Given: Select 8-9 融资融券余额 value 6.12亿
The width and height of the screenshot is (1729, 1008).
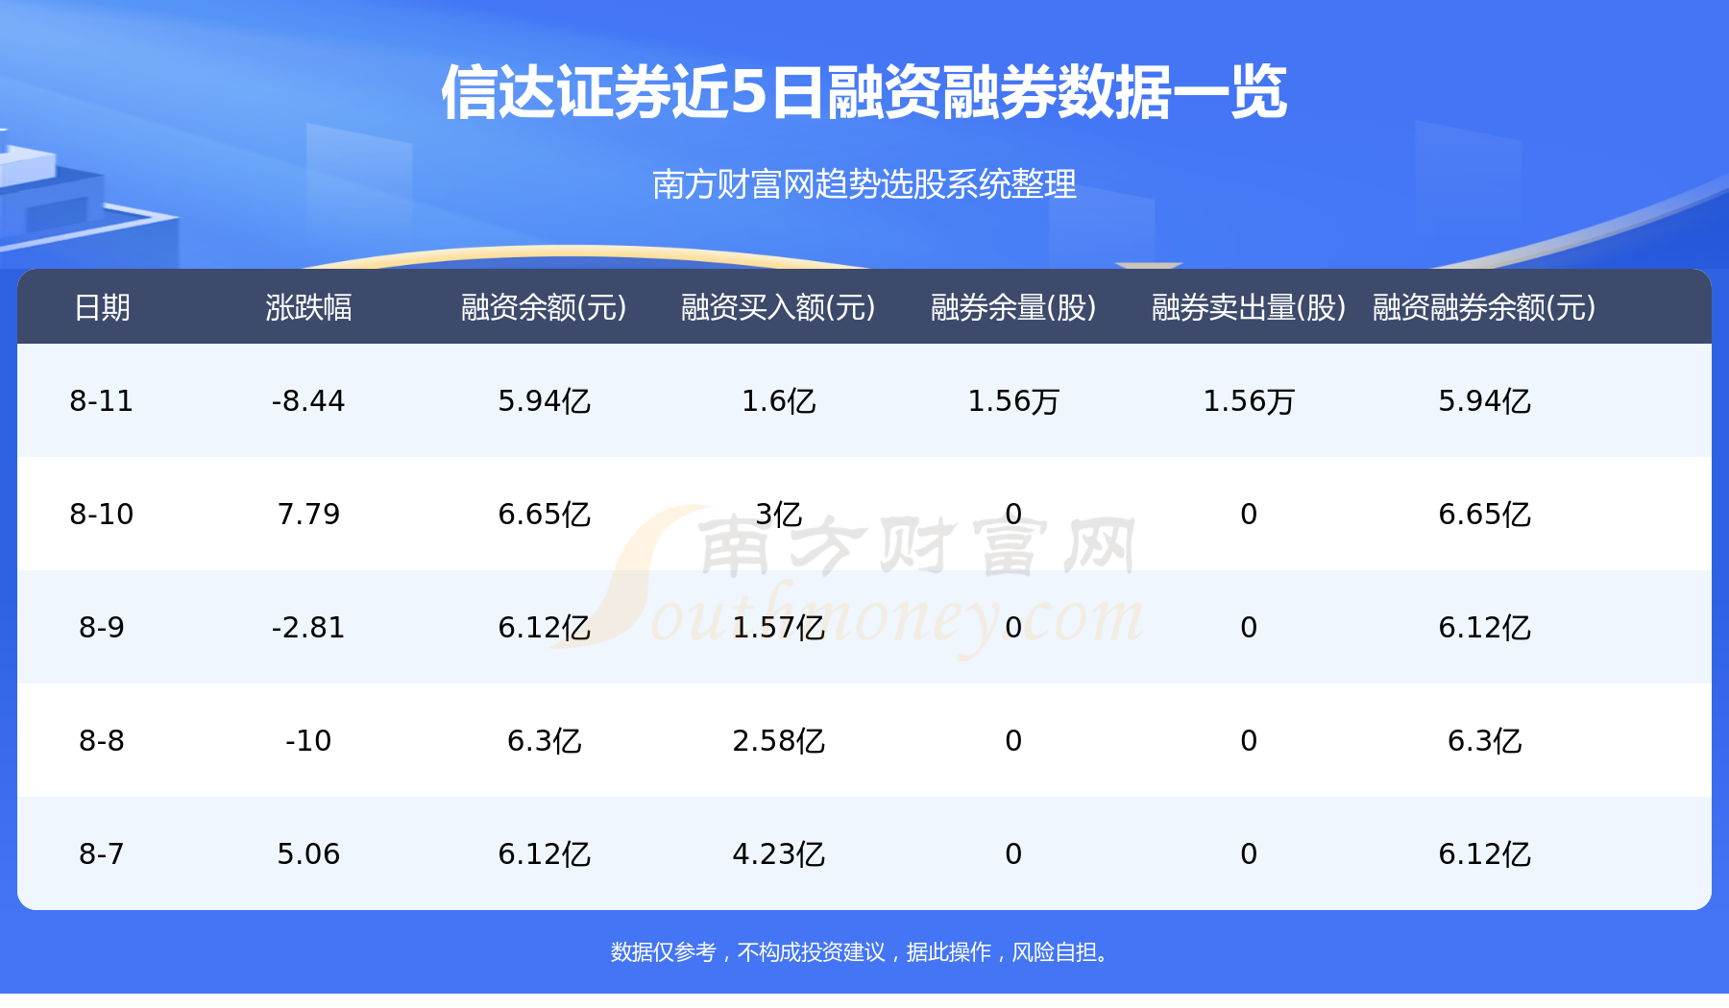Looking at the screenshot, I should click(x=1484, y=627).
